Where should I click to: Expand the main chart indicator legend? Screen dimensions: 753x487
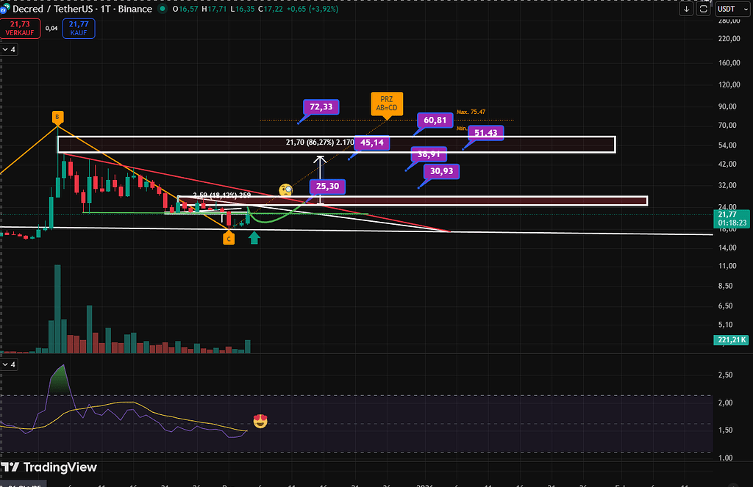tap(9, 49)
